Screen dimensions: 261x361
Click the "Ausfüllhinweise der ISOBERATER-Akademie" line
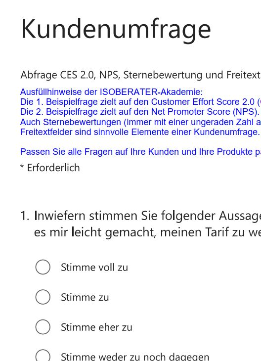click(112, 92)
